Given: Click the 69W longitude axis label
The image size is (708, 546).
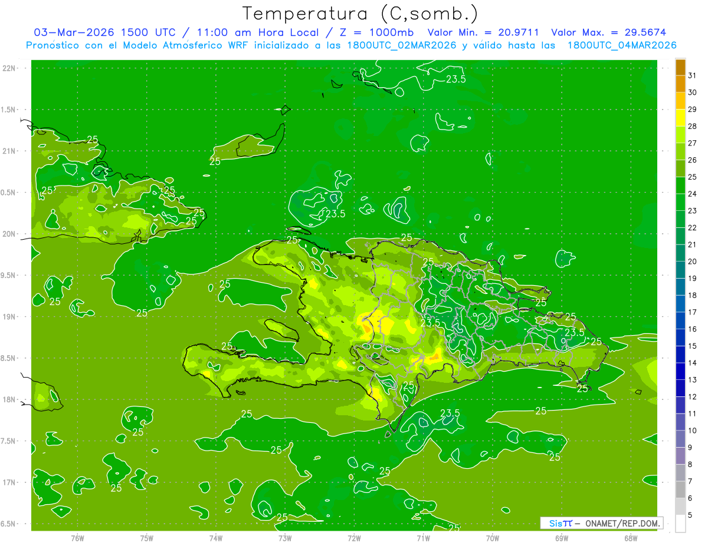Looking at the screenshot, I should click(x=562, y=538).
